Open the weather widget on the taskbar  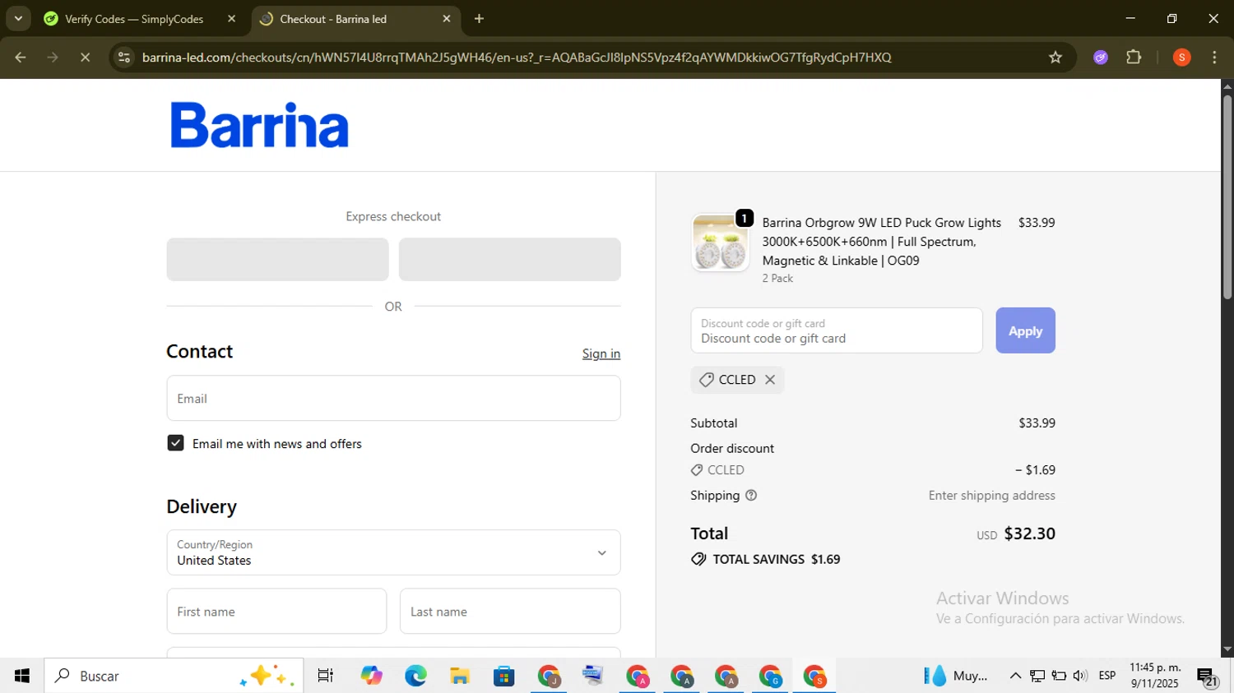955,676
